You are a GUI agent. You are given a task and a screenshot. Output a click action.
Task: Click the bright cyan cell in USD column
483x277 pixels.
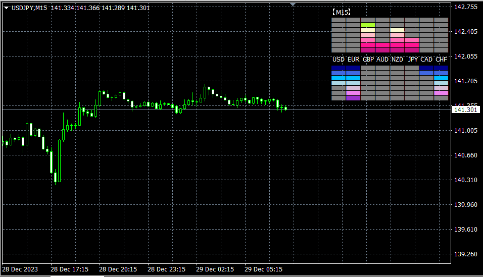click(x=339, y=78)
